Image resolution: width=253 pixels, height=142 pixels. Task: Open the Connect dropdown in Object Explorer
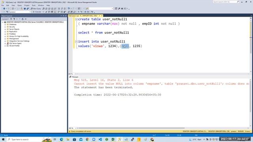pos(5,19)
